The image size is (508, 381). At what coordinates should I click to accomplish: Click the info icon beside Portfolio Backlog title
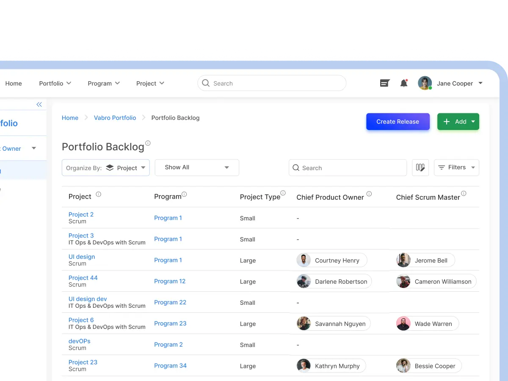[x=147, y=143]
